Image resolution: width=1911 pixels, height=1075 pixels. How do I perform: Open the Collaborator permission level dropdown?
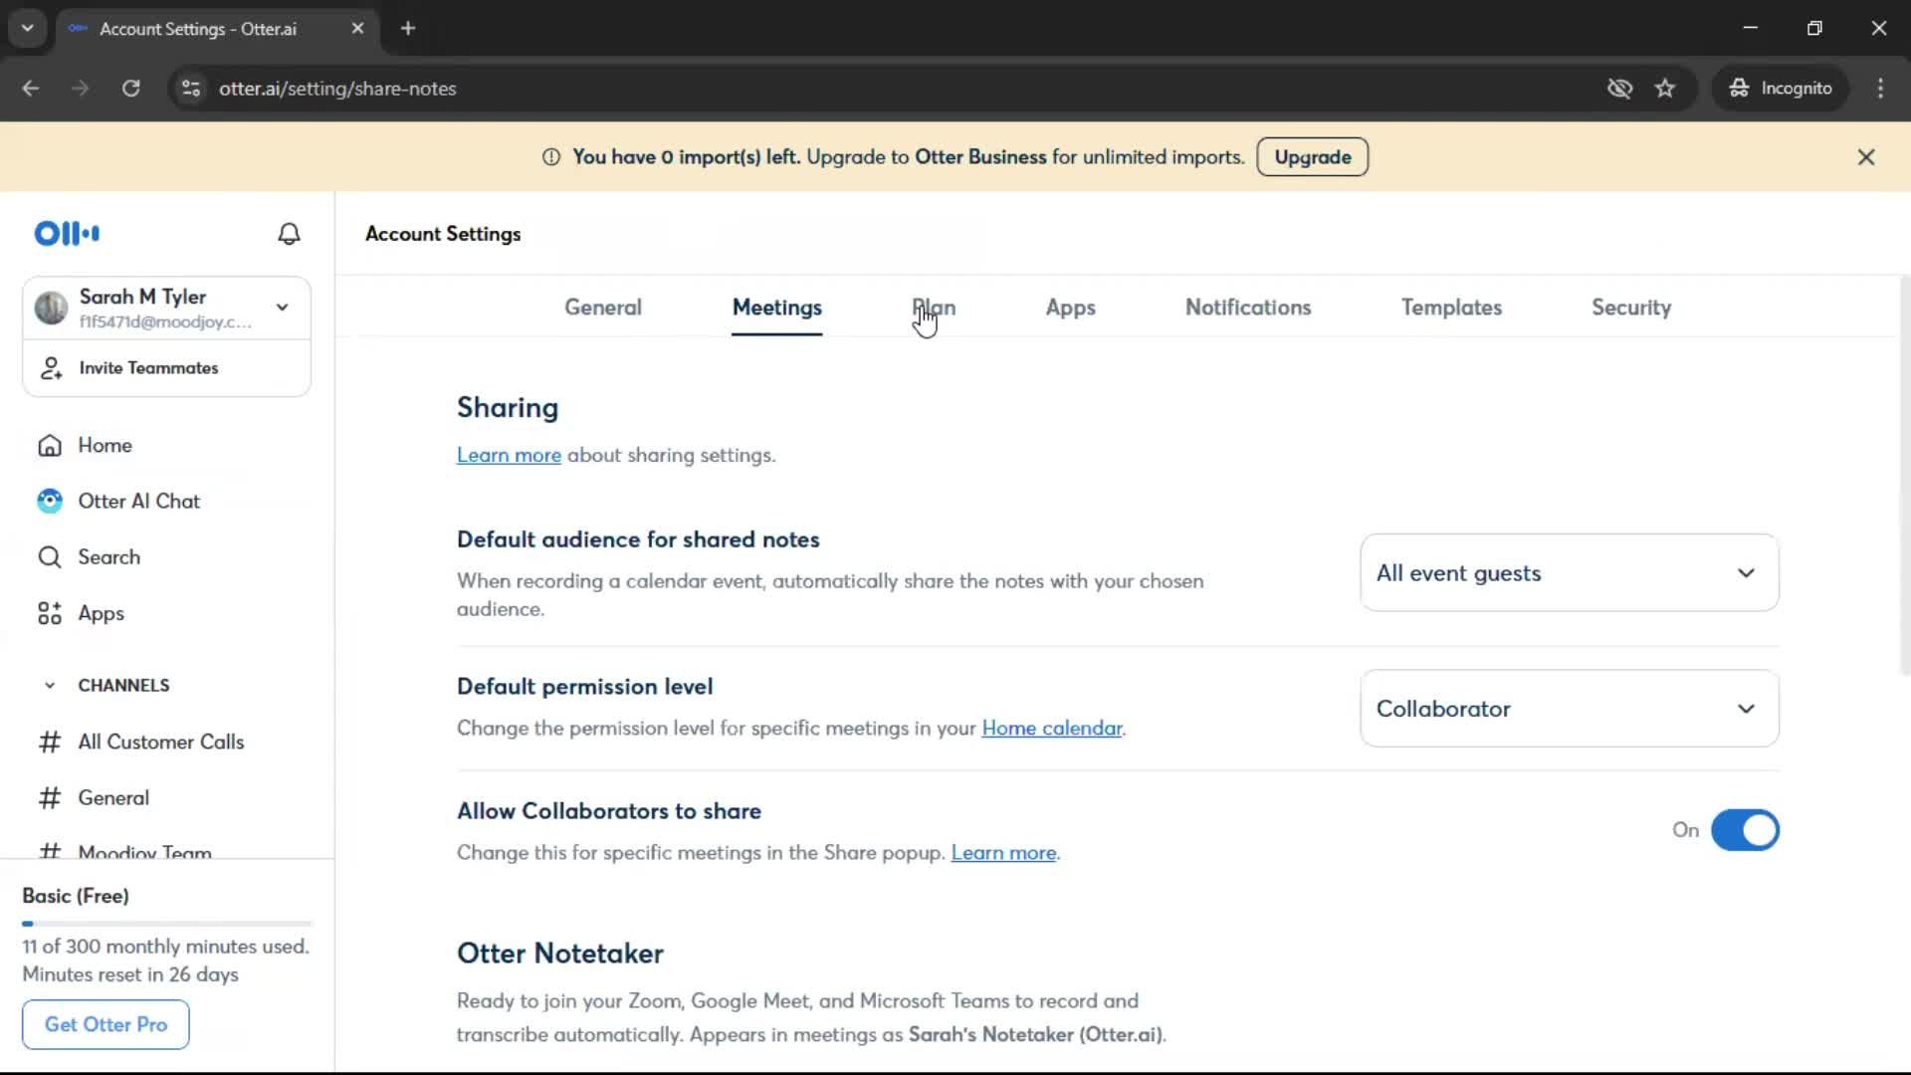coord(1569,709)
